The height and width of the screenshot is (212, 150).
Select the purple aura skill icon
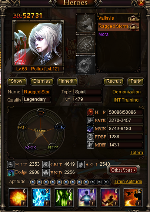(87, 198)
